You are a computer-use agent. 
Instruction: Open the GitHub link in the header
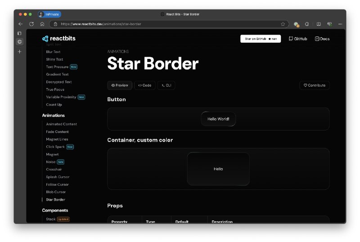(298, 39)
